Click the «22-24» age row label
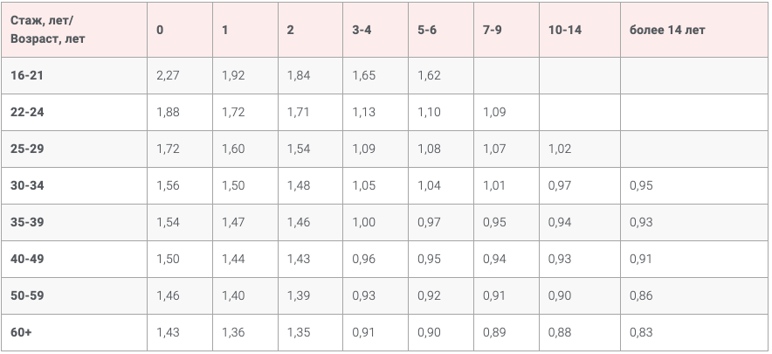 point(27,113)
